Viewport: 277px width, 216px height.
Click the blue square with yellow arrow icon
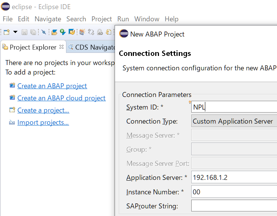point(72,32)
